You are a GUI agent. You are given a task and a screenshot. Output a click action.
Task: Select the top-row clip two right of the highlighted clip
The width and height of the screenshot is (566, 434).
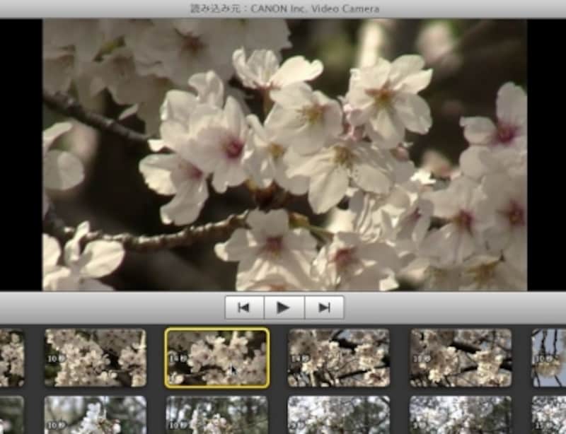(x=461, y=358)
